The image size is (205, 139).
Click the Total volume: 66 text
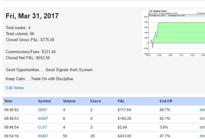20,34
